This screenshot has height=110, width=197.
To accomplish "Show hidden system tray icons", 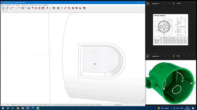I will point(172,108).
